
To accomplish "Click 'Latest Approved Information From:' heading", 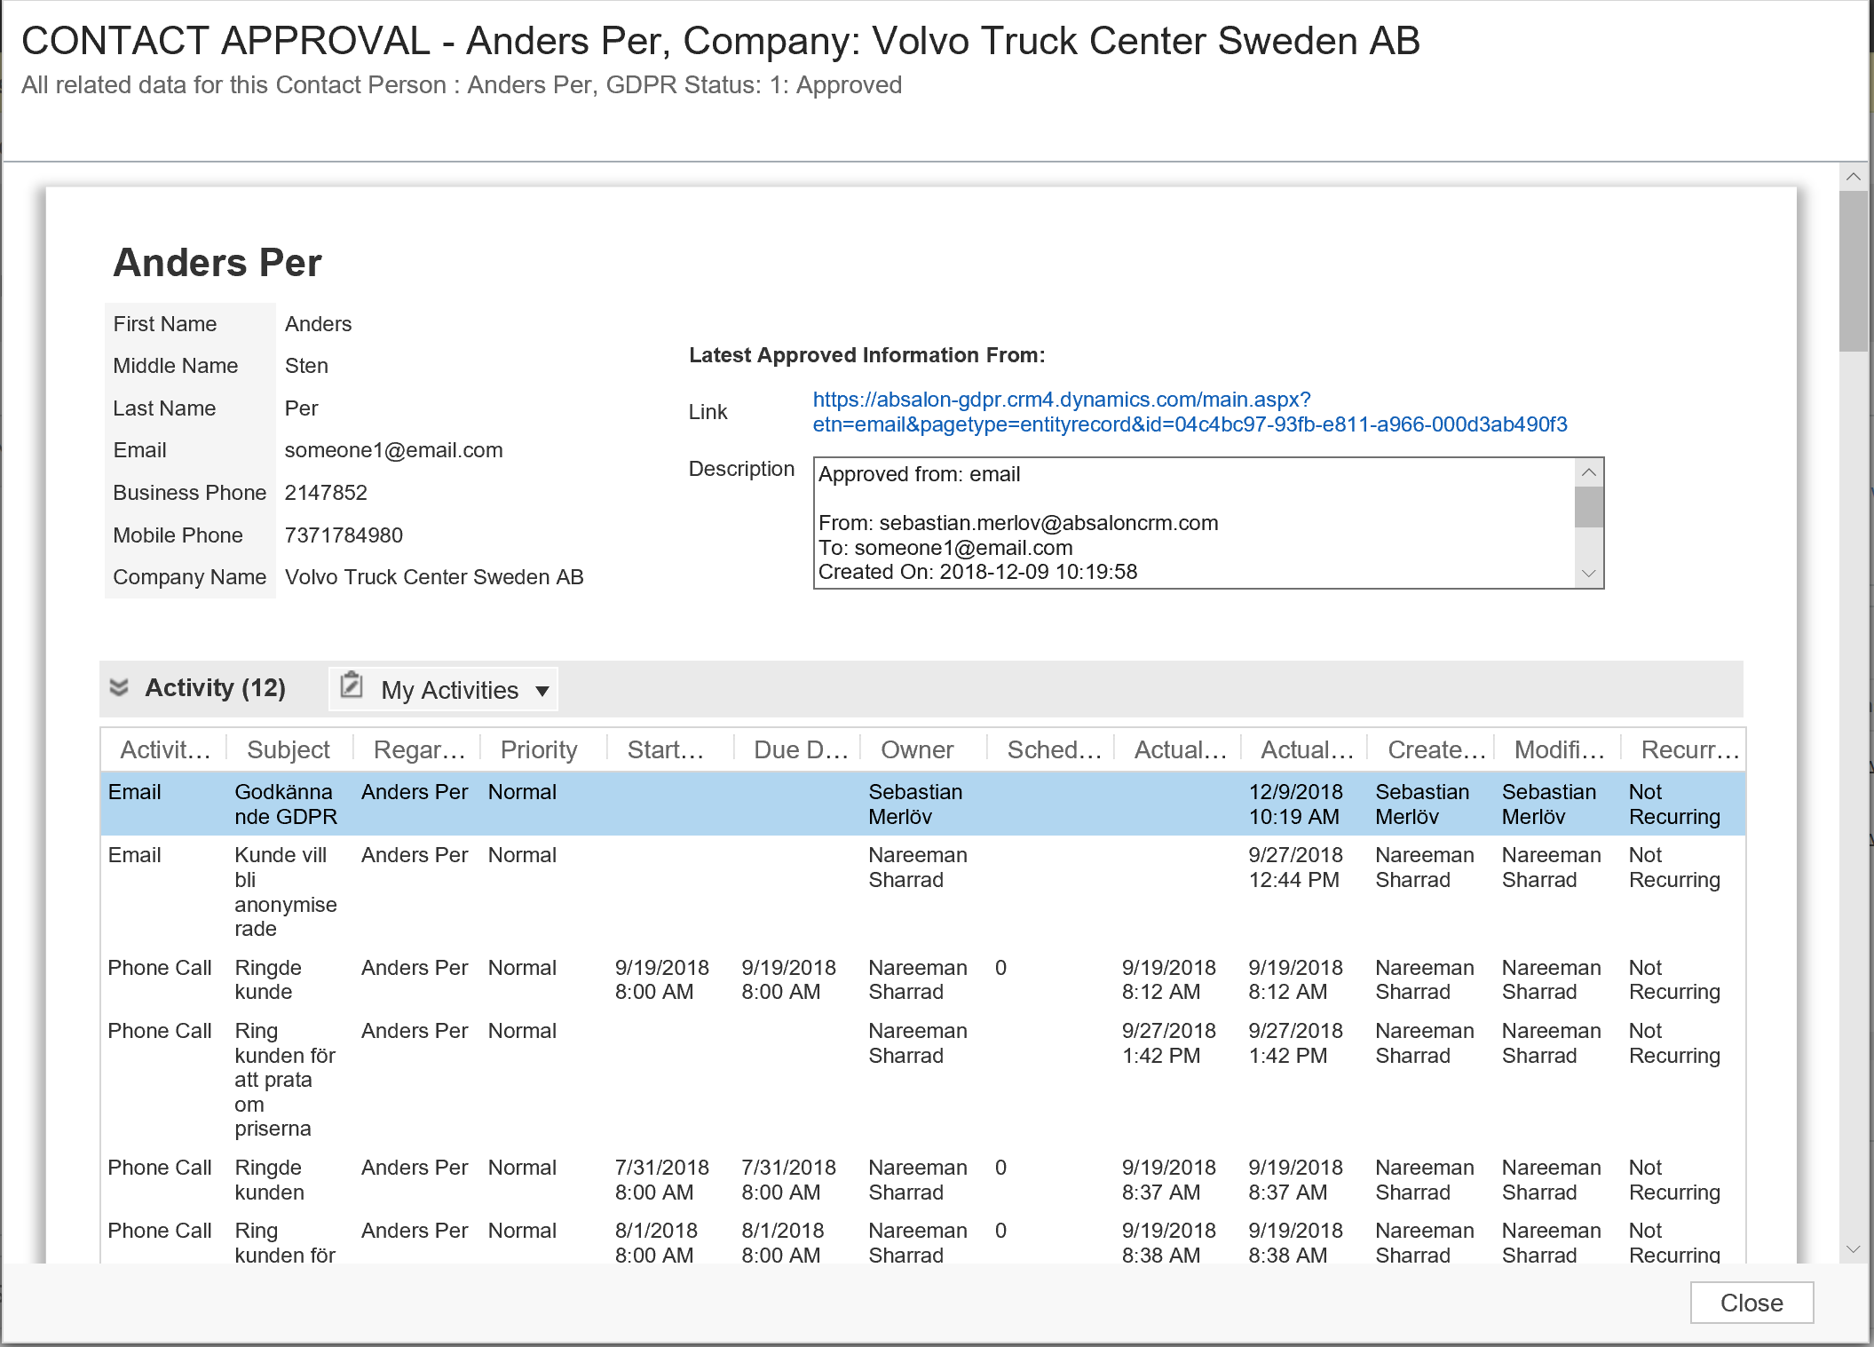I will click(866, 355).
